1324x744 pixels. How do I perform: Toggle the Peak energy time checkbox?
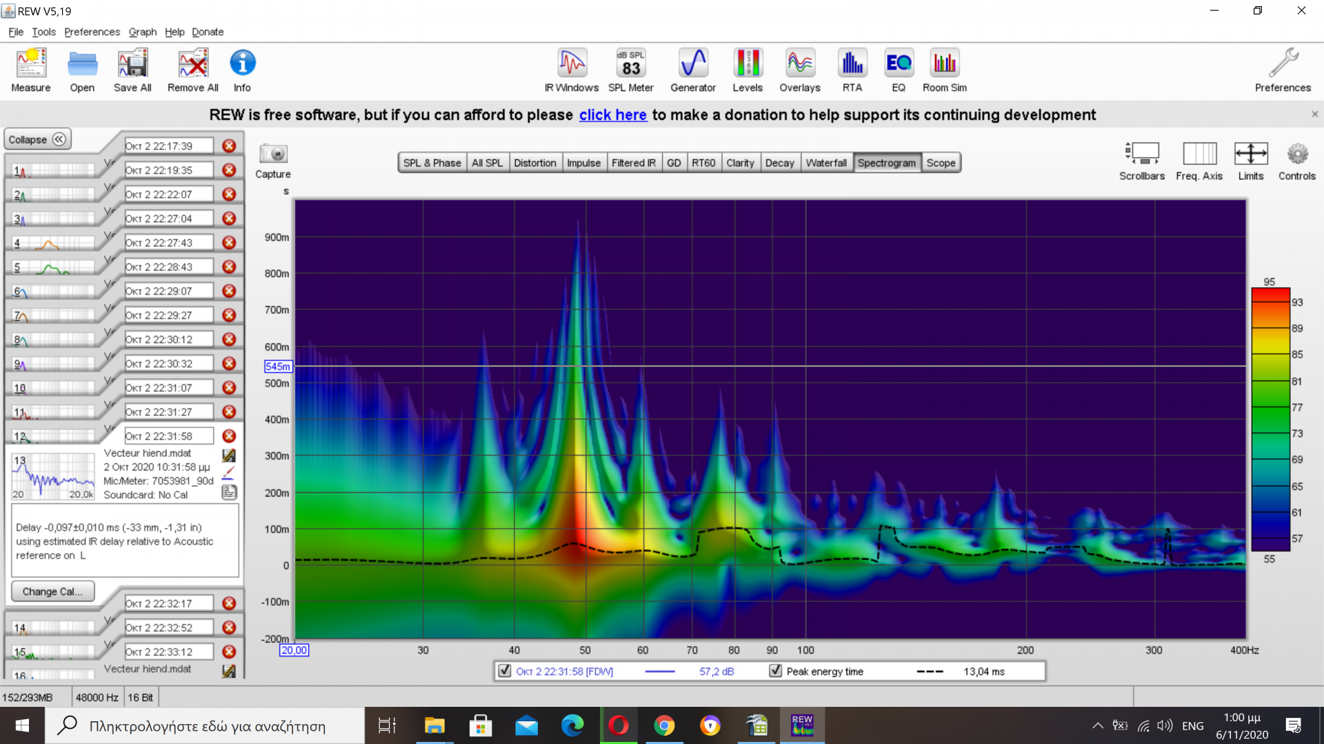pos(776,670)
